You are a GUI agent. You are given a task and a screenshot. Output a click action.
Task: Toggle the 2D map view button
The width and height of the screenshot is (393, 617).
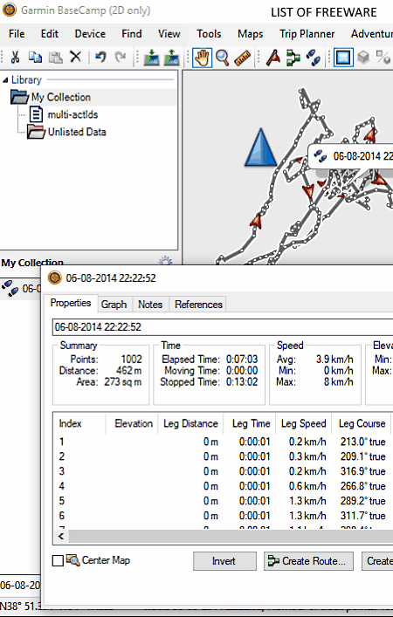click(x=343, y=58)
